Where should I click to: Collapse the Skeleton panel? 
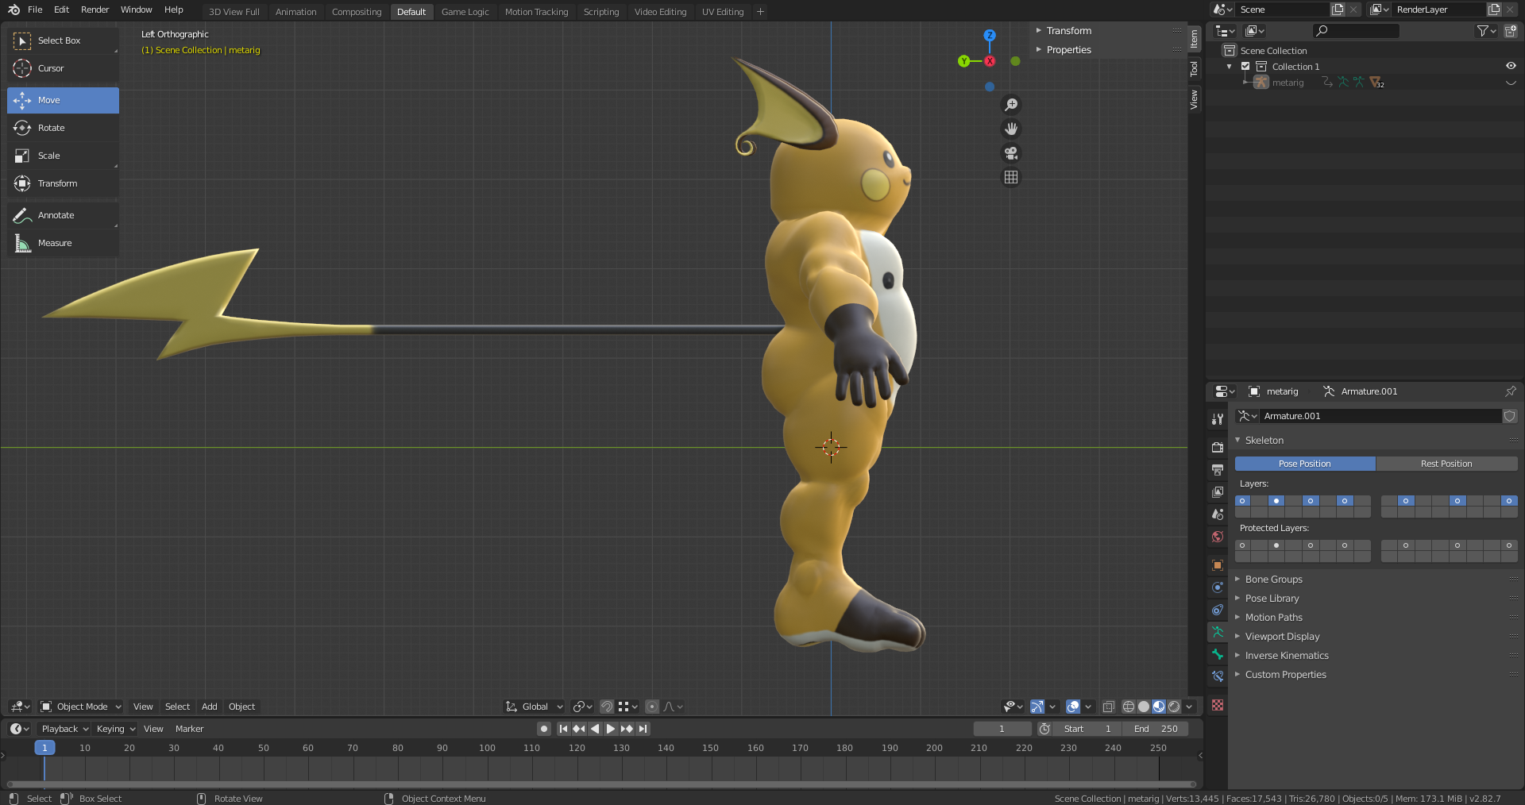1264,441
